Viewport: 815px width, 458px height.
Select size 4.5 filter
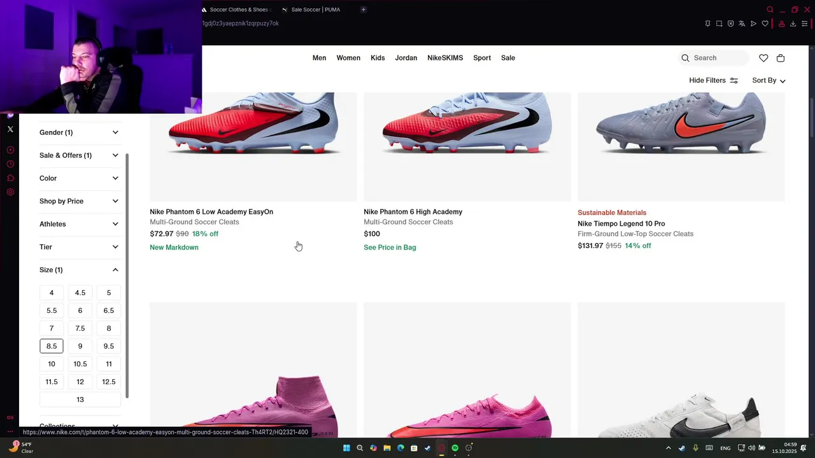pos(80,293)
